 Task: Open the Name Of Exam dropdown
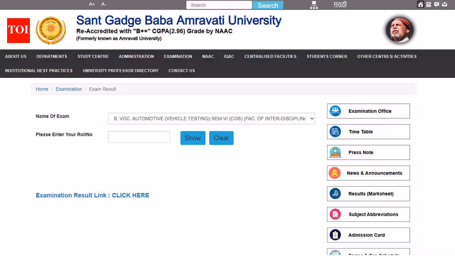pos(212,118)
